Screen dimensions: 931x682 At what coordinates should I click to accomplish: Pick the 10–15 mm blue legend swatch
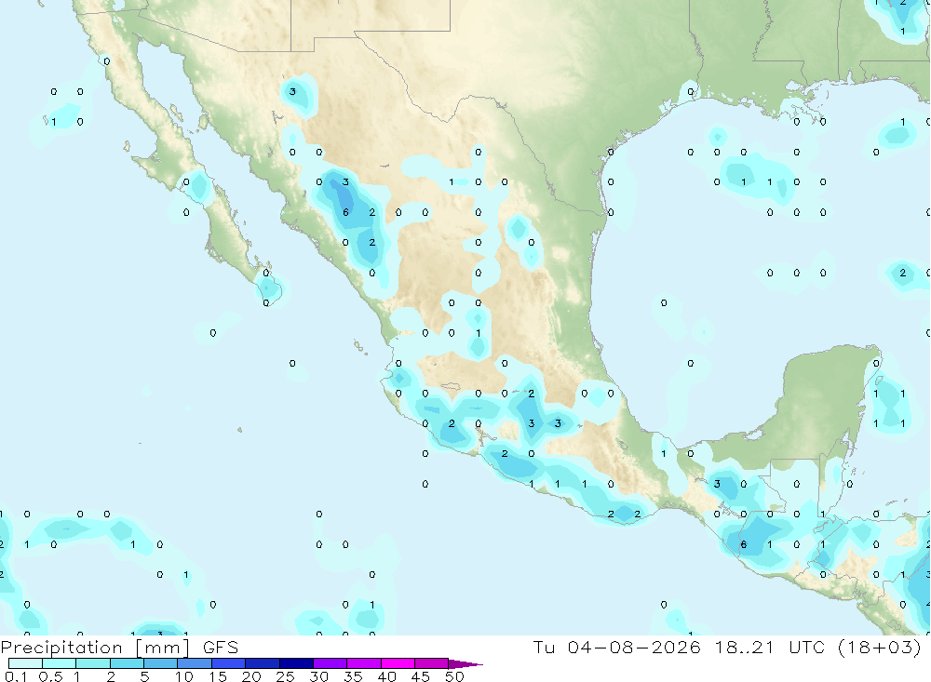[195, 663]
